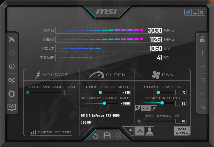
Task: Click the core voltage input box
Action: tap(70, 92)
